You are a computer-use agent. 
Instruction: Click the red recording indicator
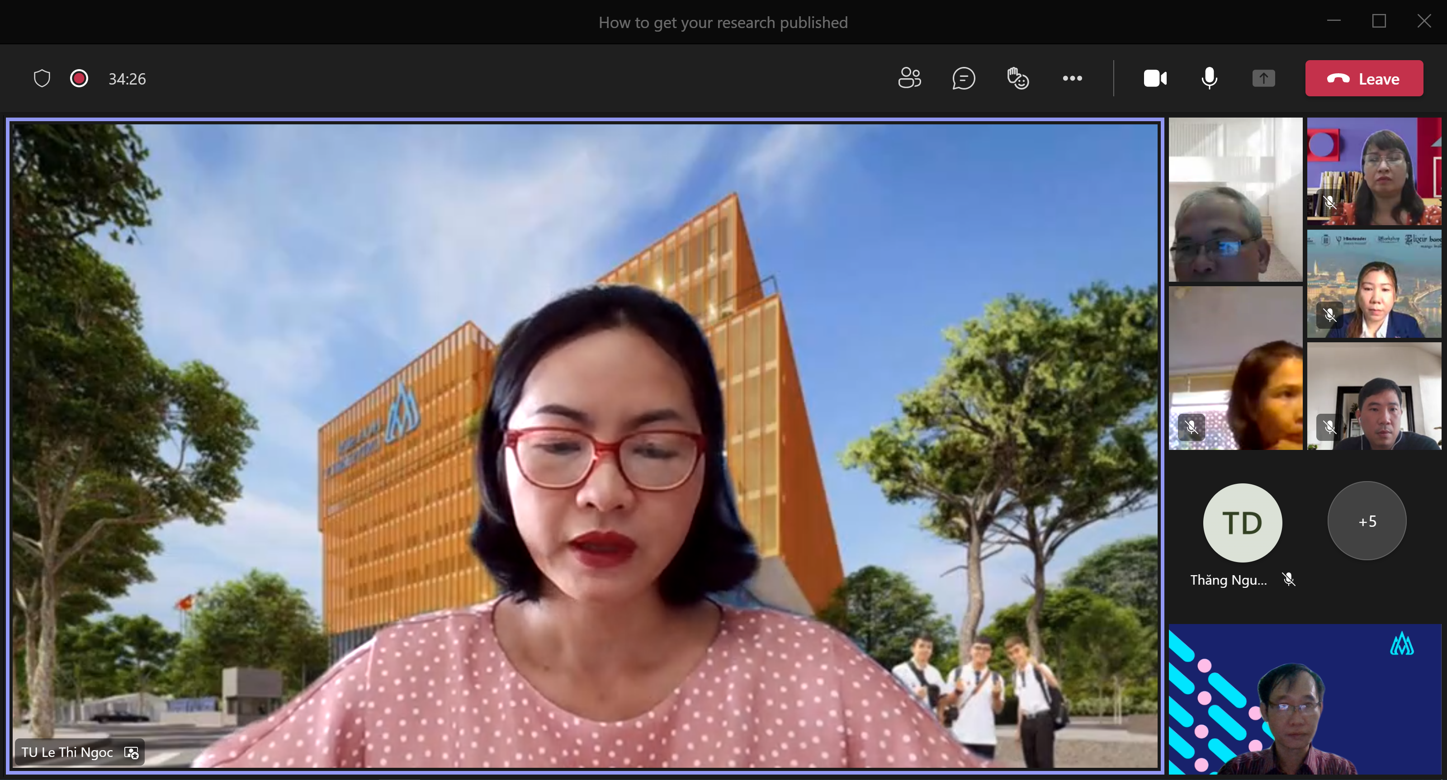click(x=79, y=78)
